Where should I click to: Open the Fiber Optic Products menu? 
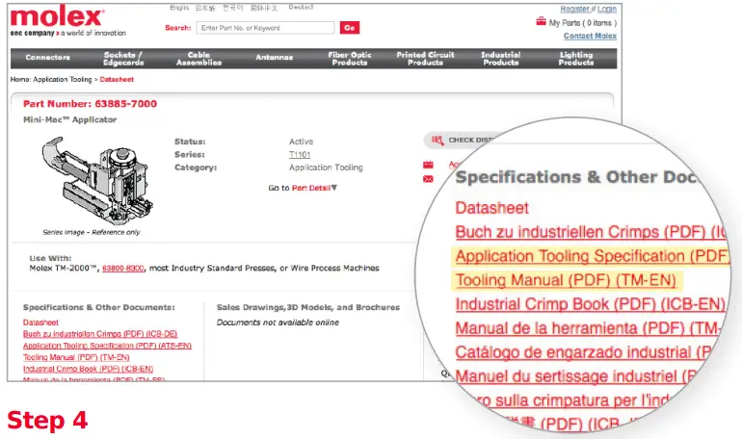point(350,59)
